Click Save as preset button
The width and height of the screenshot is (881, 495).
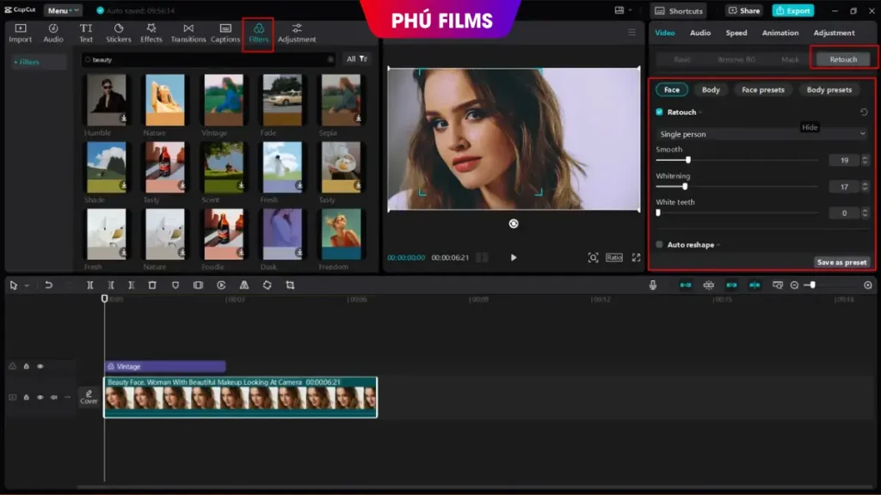pyautogui.click(x=841, y=262)
